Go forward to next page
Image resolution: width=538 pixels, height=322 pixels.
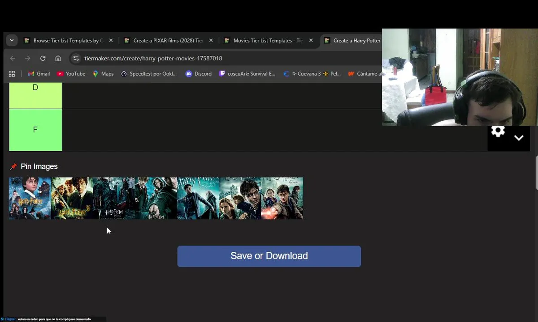click(28, 58)
